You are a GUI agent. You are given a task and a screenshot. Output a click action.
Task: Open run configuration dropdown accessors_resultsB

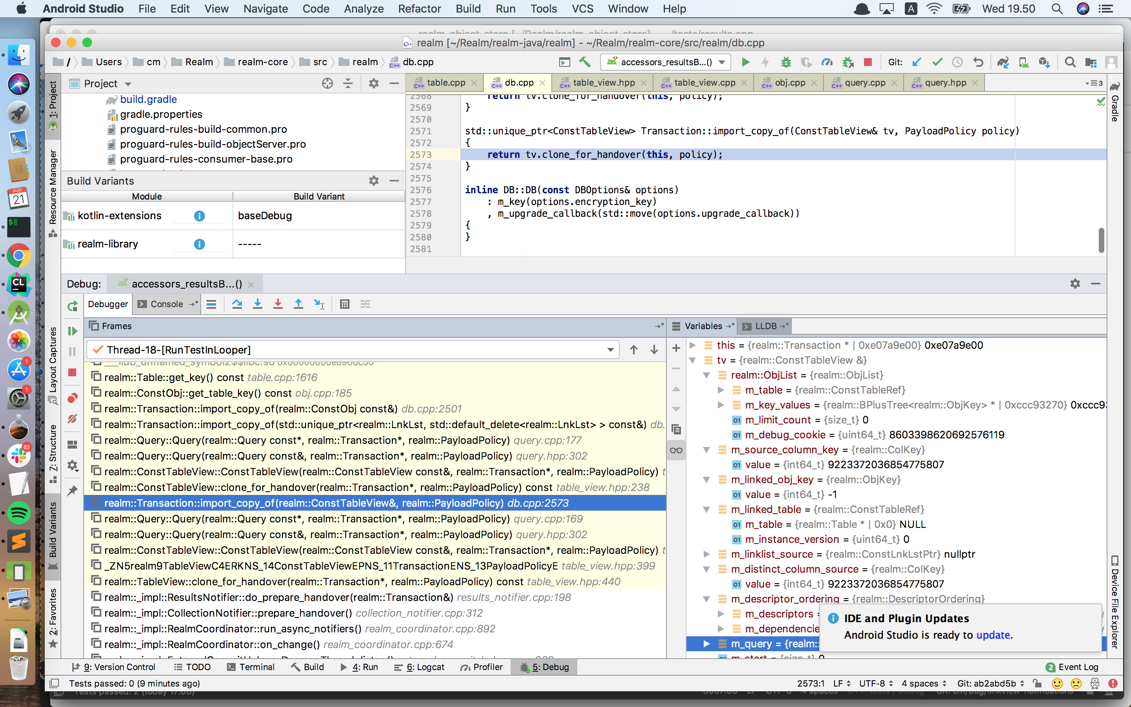[x=666, y=62]
